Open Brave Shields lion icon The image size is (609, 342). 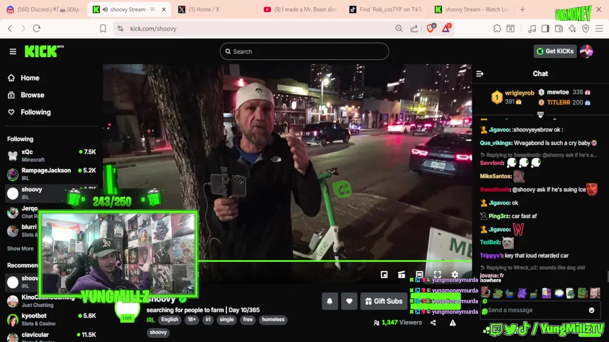(x=431, y=28)
